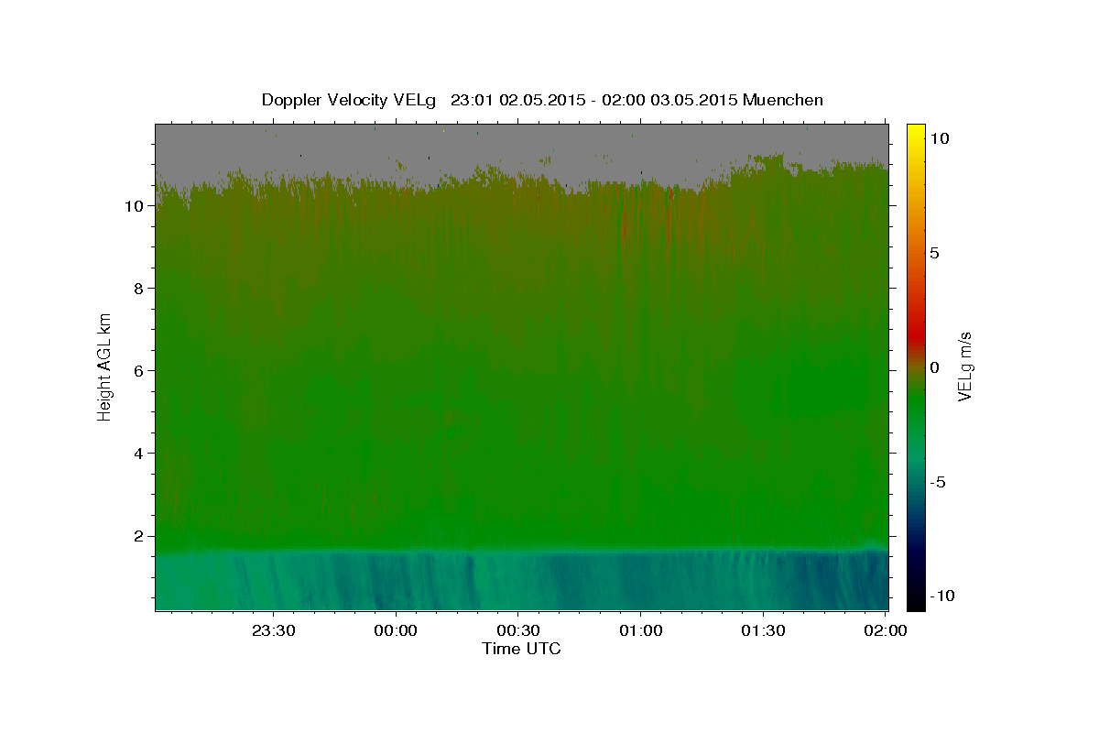This screenshot has width=1099, height=733.
Task: Click the teal melting-layer band below 2 km
Action: click(522, 581)
